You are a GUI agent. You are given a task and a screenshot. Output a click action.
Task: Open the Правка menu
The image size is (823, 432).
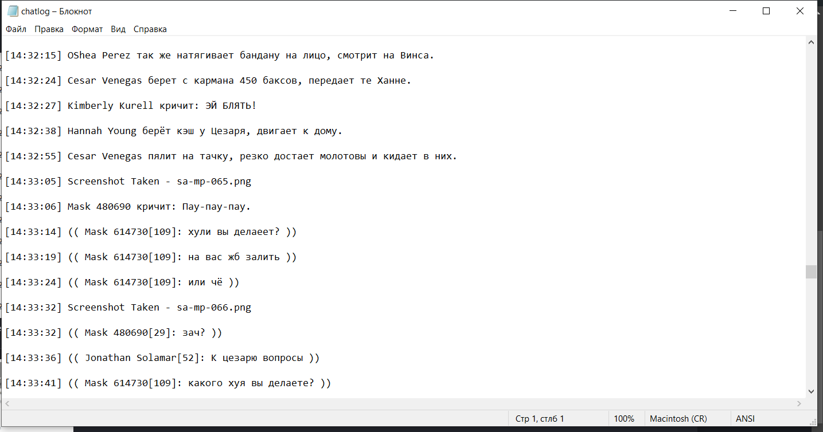pos(49,29)
